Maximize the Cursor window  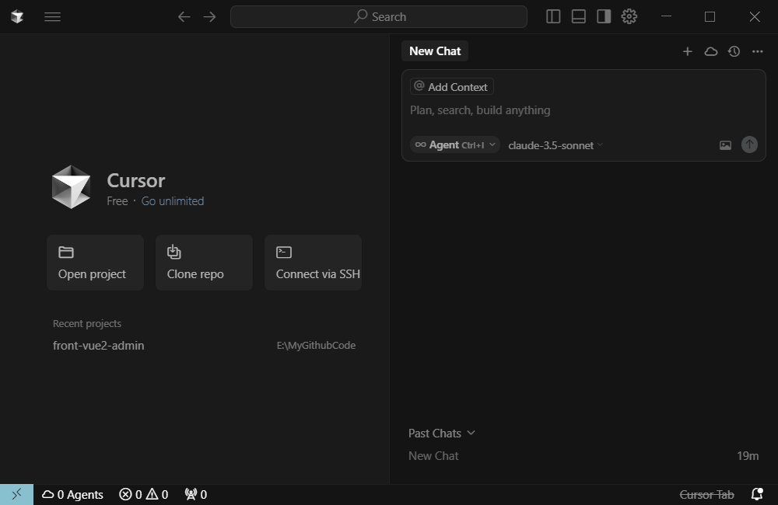[710, 17]
